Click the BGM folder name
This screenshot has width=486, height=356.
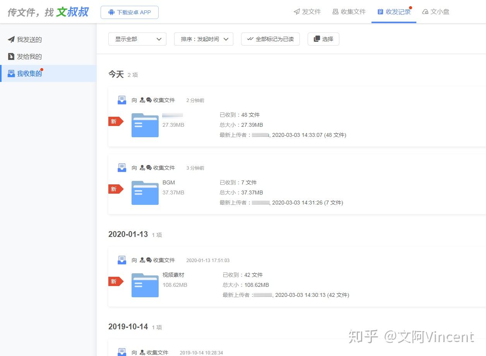[169, 182]
